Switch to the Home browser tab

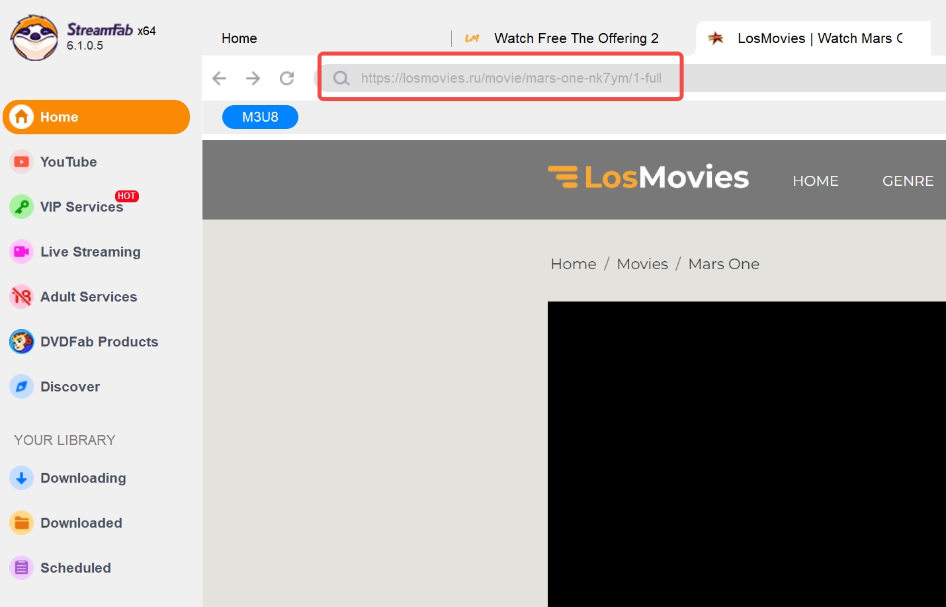239,38
